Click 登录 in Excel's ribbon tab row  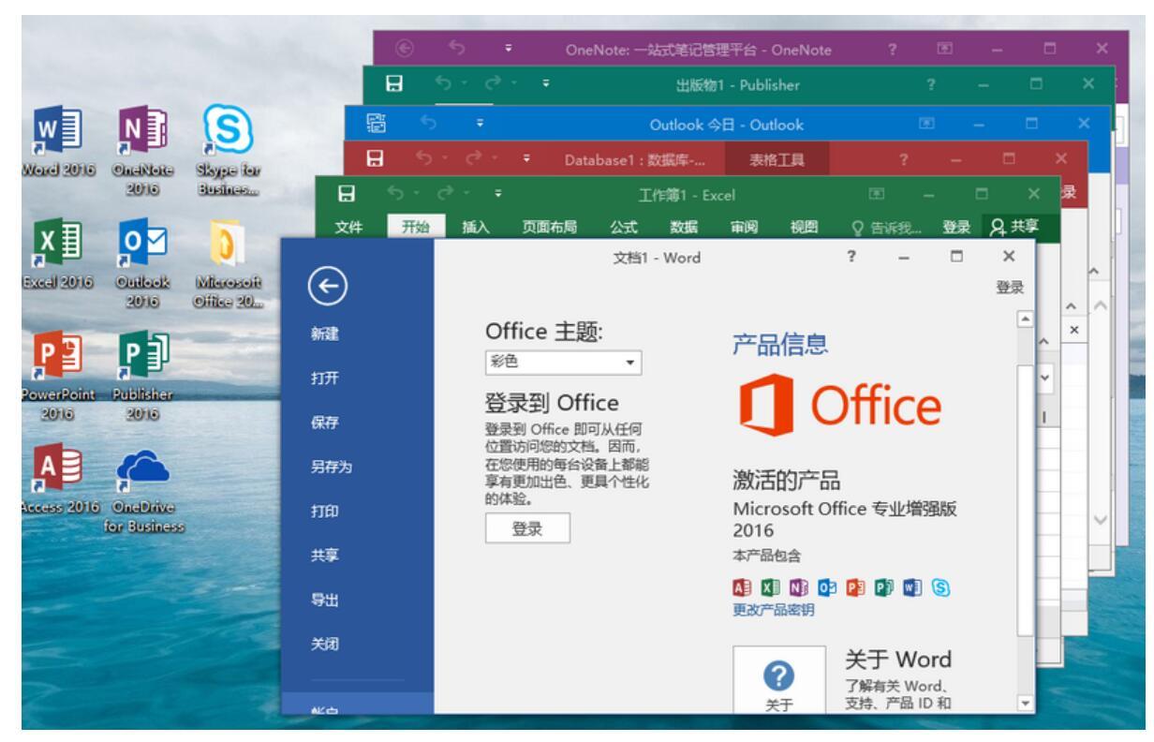click(x=955, y=227)
